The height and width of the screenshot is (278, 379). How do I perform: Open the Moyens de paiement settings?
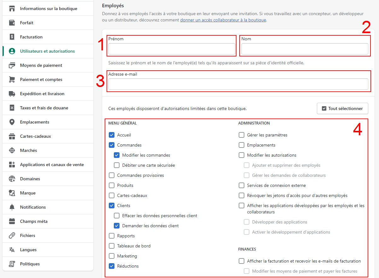click(41, 65)
